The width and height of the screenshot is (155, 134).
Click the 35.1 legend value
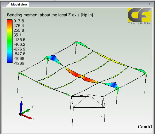(x=18, y=35)
